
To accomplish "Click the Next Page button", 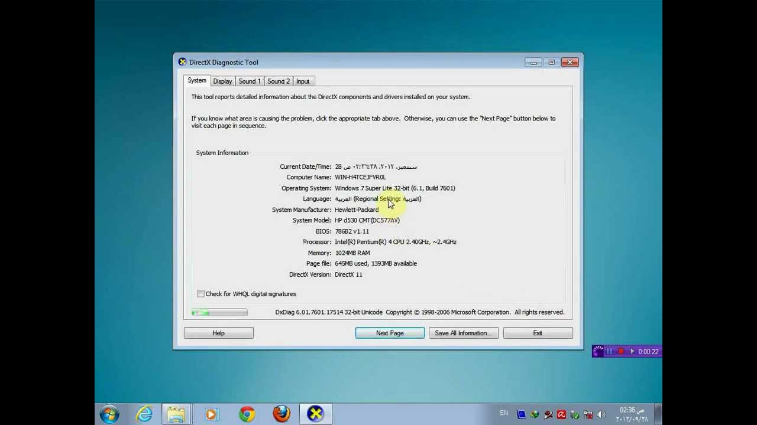I will [x=390, y=333].
